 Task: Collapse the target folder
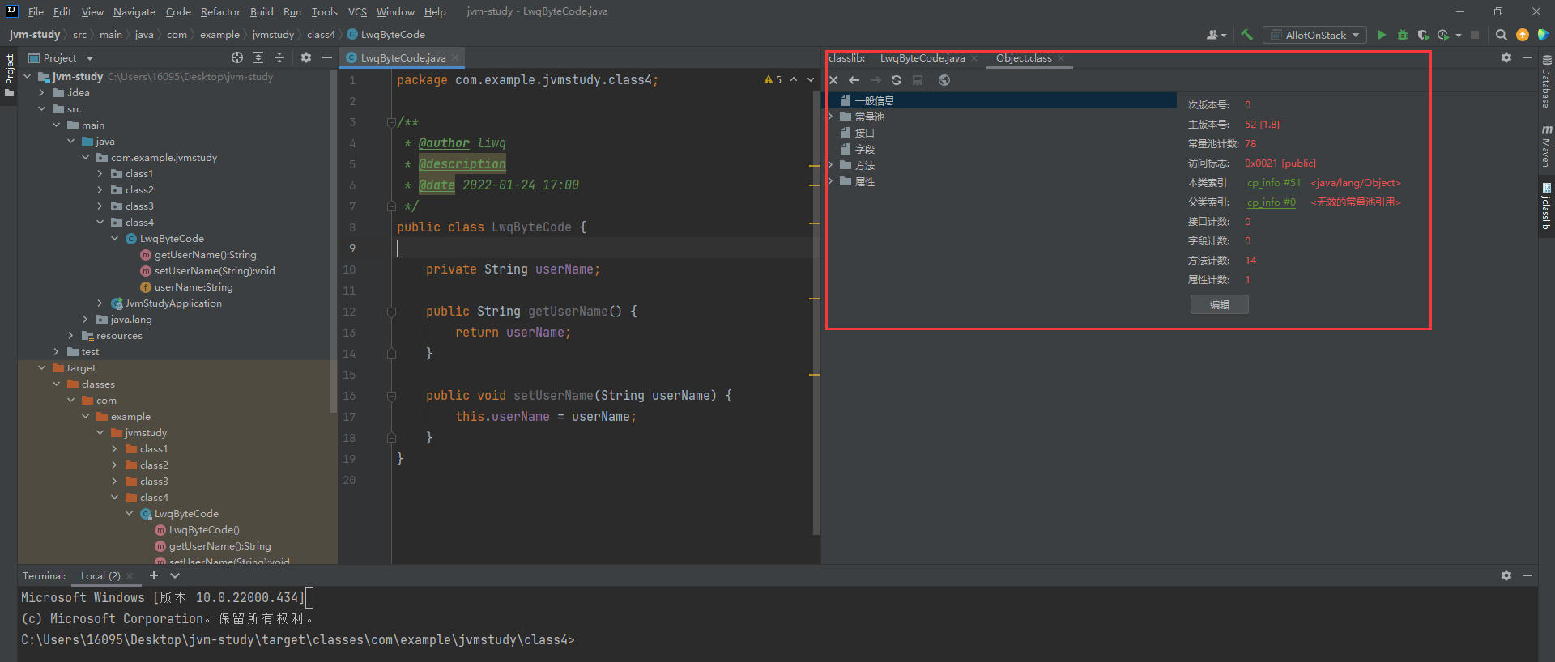pyautogui.click(x=42, y=368)
